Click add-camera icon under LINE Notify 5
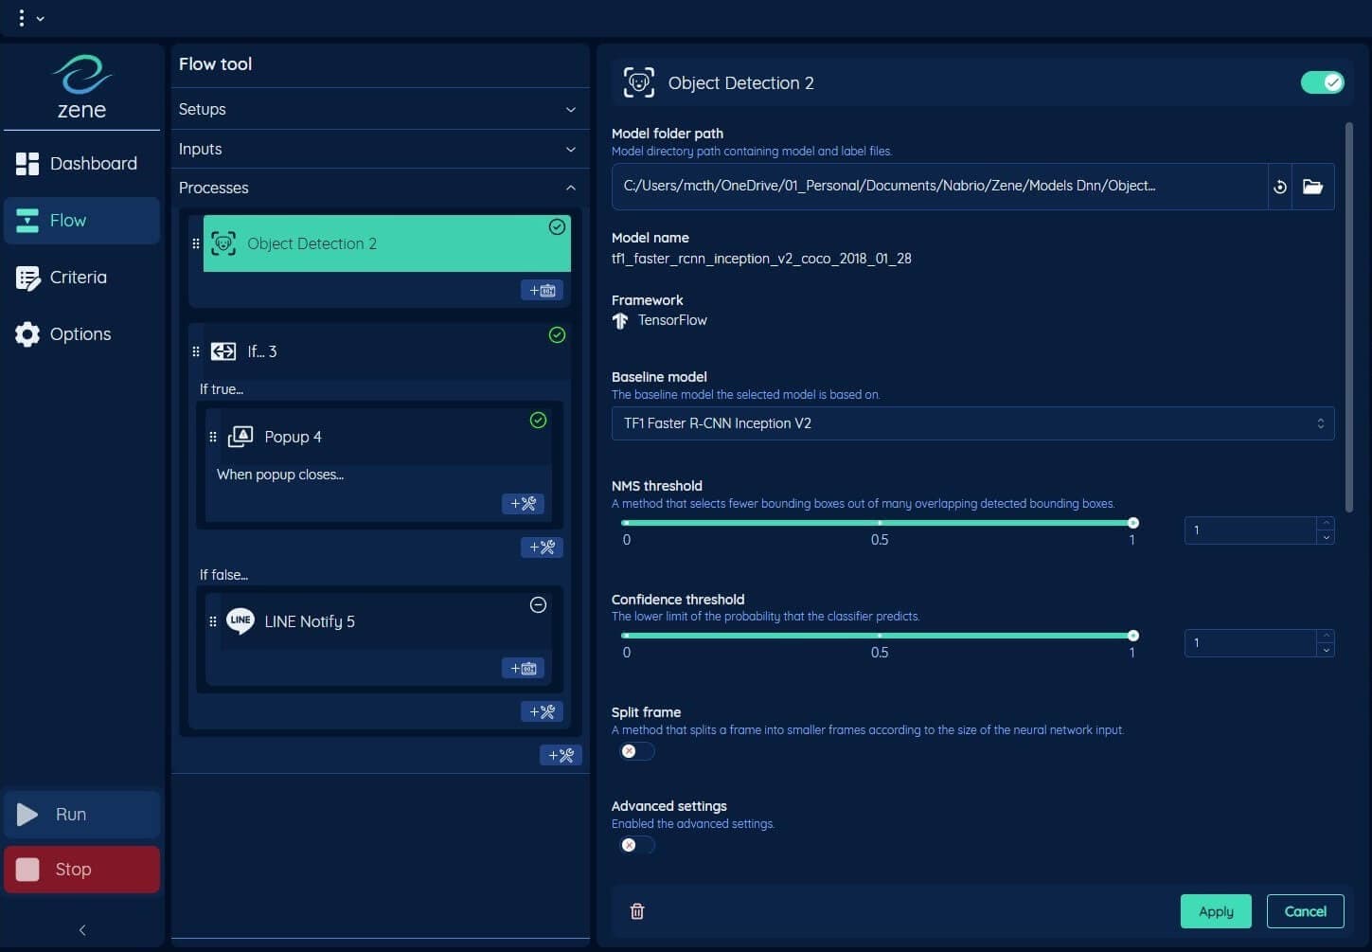The width and height of the screenshot is (1372, 952). click(523, 669)
